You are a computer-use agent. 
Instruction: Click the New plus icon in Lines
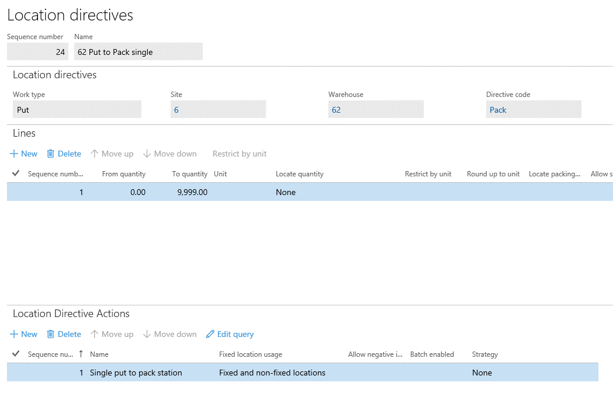pyautogui.click(x=14, y=154)
